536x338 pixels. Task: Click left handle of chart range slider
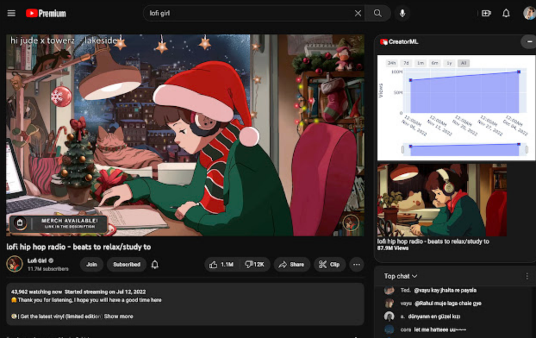coord(403,150)
